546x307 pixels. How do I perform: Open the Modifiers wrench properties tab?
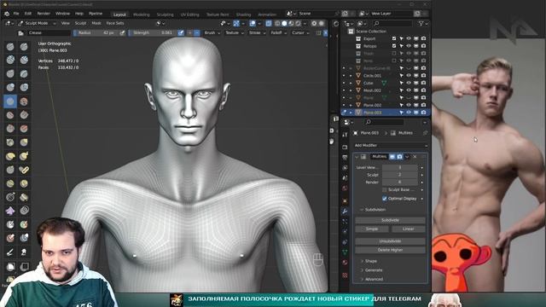(345, 211)
